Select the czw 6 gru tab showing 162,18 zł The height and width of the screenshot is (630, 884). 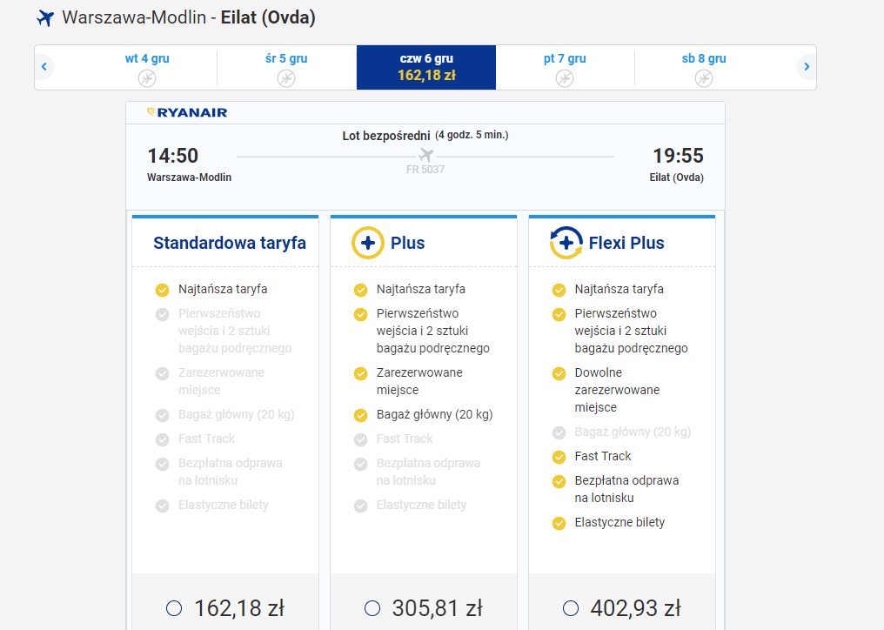(425, 67)
